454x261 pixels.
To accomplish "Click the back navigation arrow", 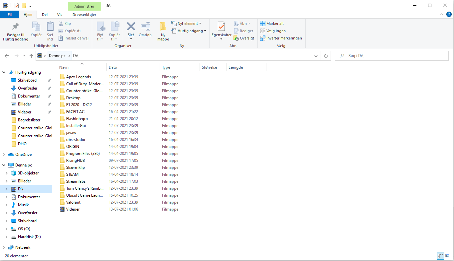I will point(7,56).
